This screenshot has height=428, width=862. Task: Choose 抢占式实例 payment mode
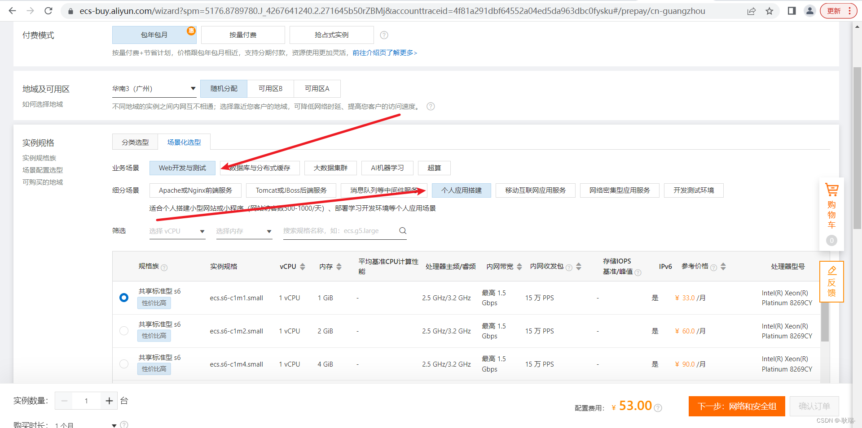tap(332, 35)
